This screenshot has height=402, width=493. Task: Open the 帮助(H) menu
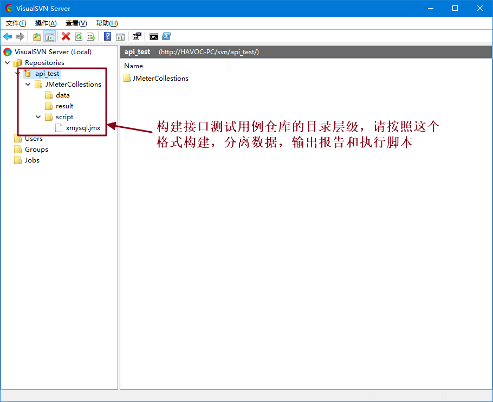tap(107, 23)
